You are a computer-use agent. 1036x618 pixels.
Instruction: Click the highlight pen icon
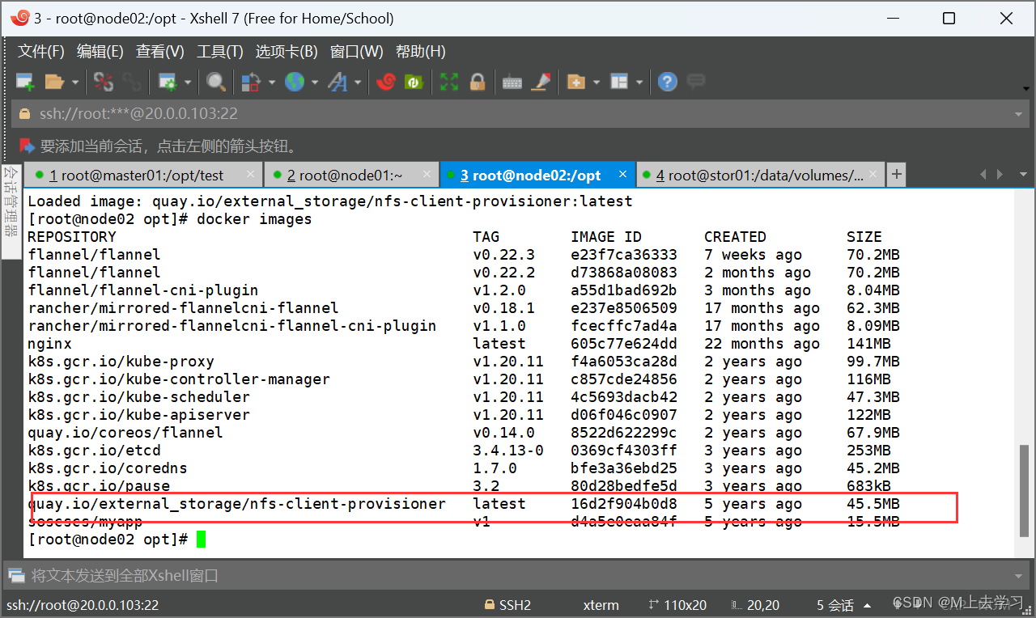click(541, 82)
